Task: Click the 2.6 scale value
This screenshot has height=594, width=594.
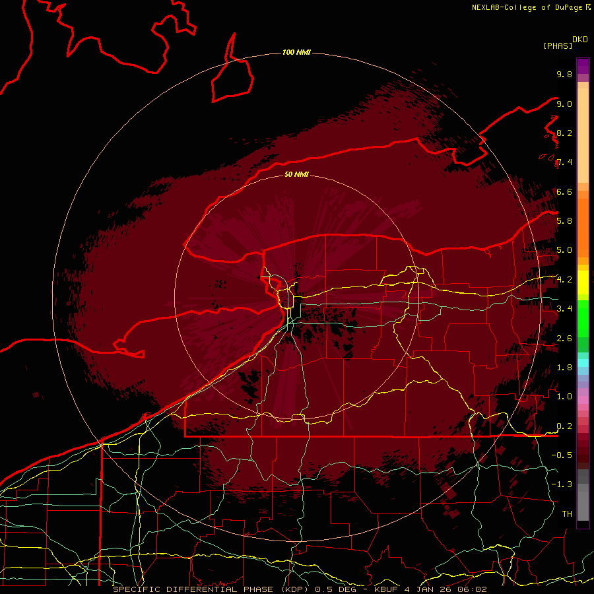Action: (564, 338)
